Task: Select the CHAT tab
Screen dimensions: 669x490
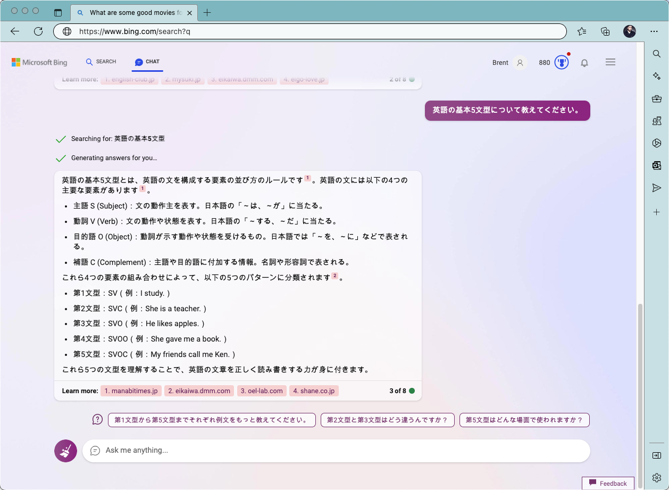Action: pos(147,62)
